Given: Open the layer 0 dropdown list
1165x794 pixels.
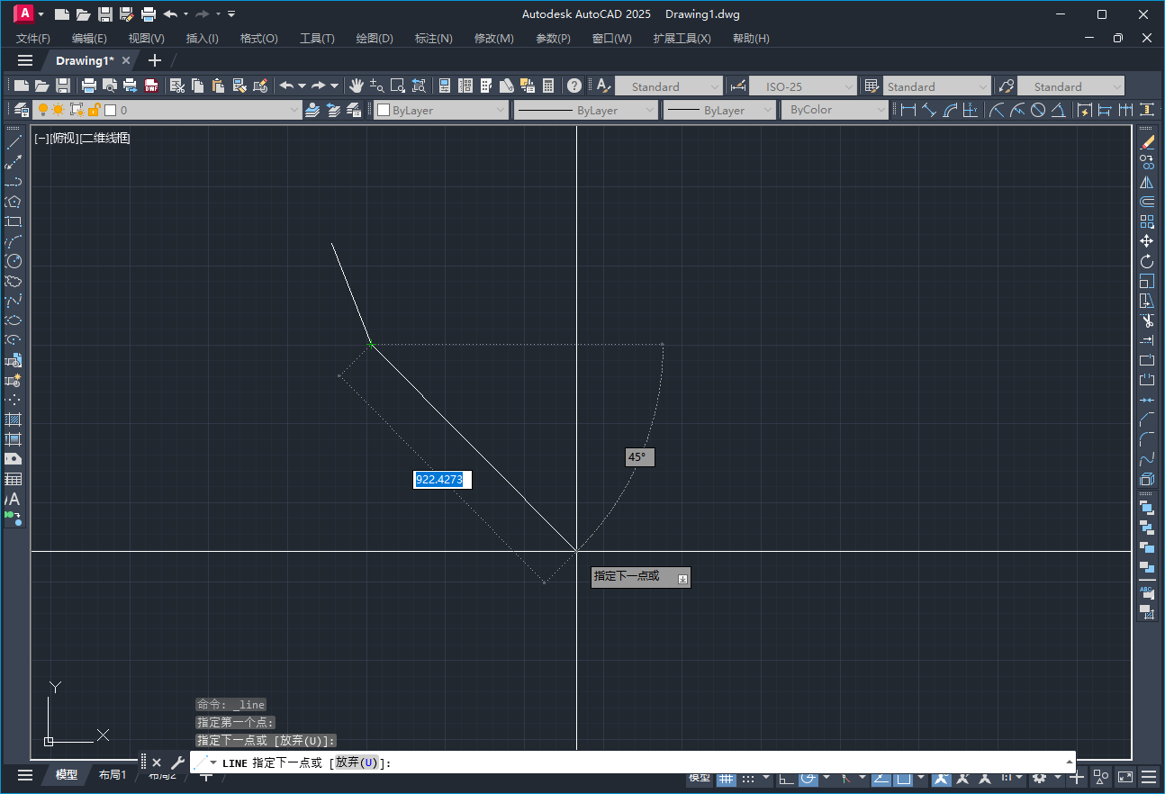Looking at the screenshot, I should click(x=294, y=110).
